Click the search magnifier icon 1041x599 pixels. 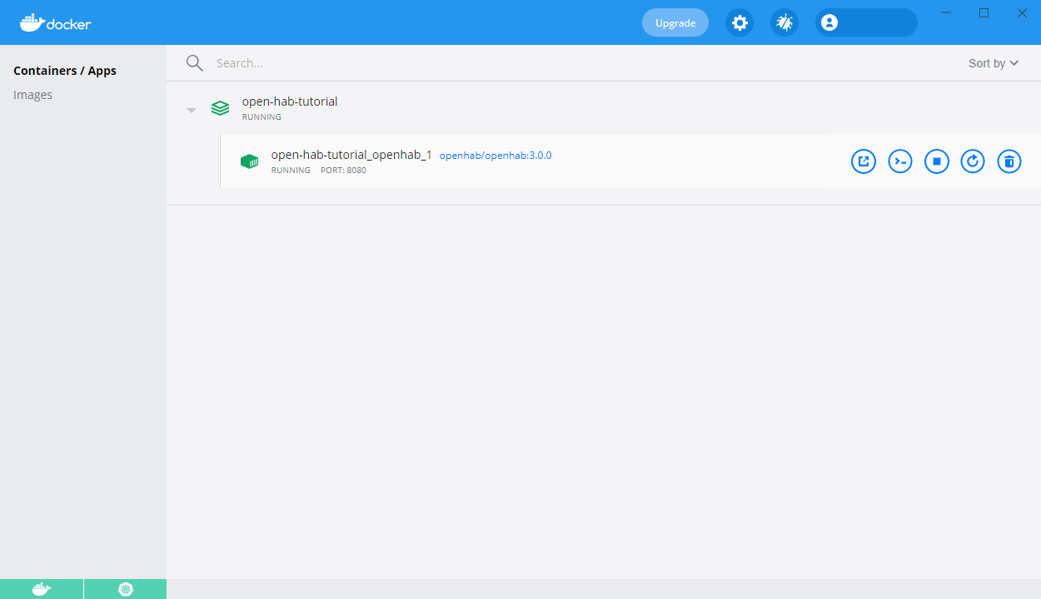point(194,62)
